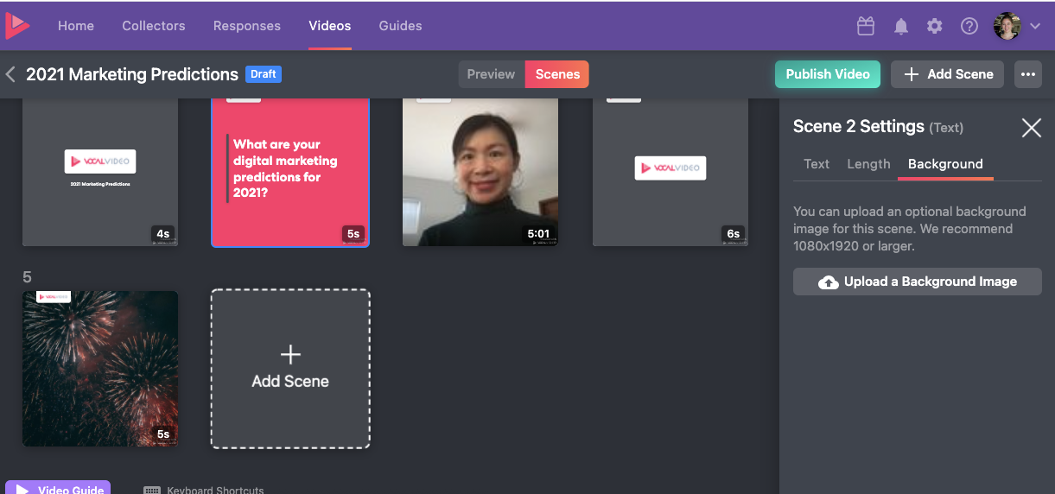1055x494 pixels.
Task: Click Upload a Background Image button
Action: coord(917,282)
